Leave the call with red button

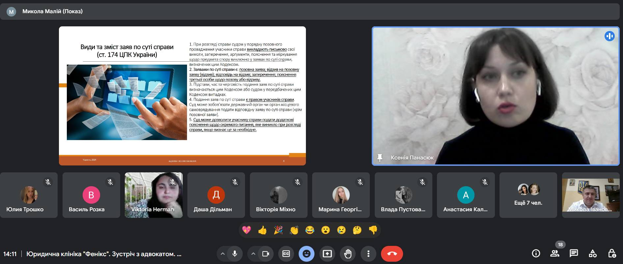(392, 254)
